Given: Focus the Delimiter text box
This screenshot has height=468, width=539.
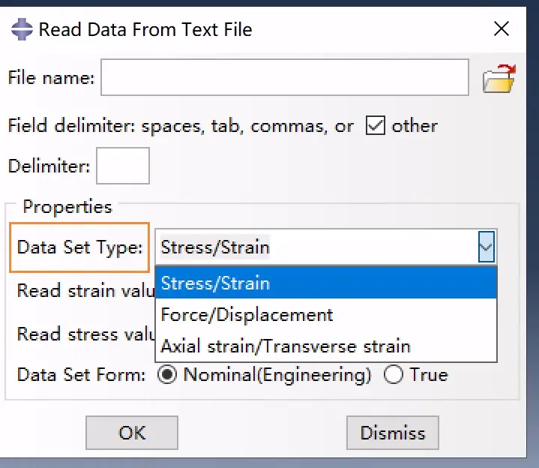Looking at the screenshot, I should tap(123, 166).
